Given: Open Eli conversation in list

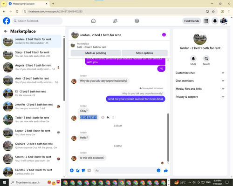Looking at the screenshot, I should pos(32,93).
